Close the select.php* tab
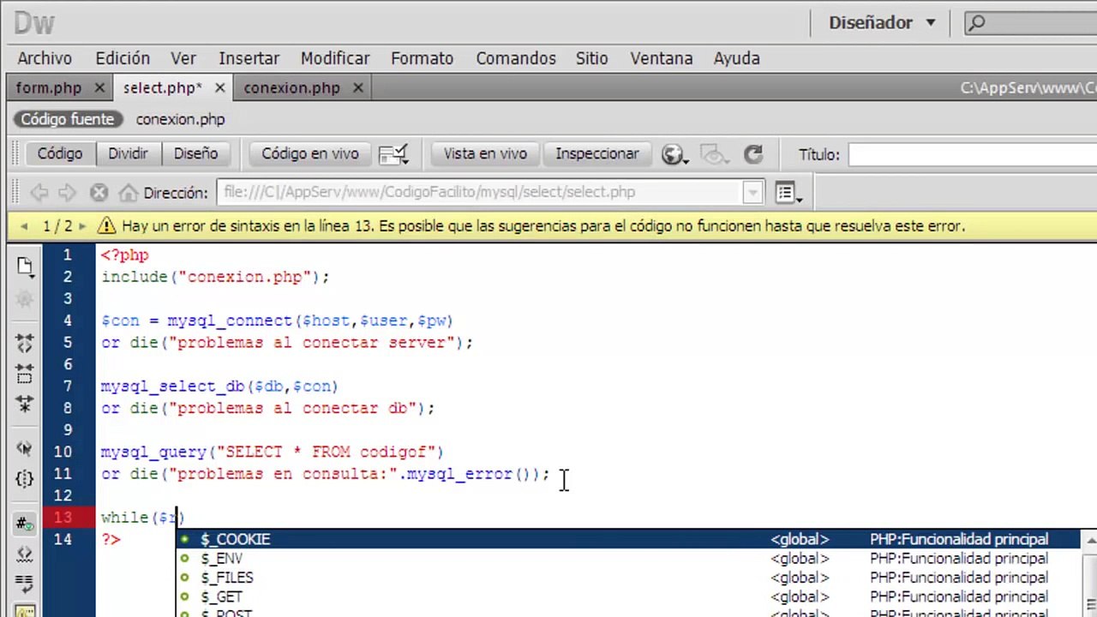 click(219, 88)
